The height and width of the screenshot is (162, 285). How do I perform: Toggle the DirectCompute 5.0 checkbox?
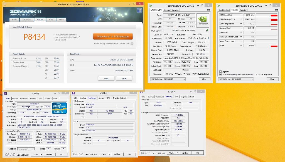pos(193,74)
